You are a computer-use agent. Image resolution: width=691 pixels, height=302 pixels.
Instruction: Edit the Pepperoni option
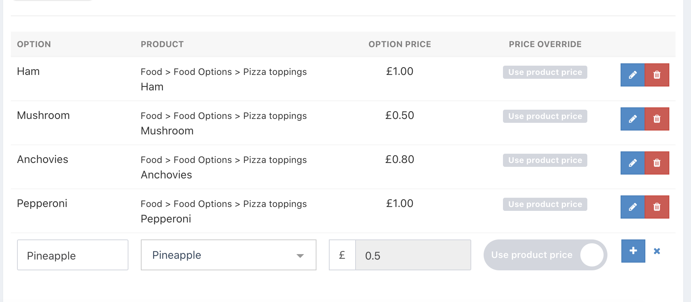click(x=633, y=207)
